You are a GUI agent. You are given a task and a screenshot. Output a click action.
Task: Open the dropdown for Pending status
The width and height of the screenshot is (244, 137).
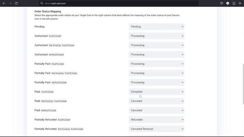click(x=156, y=27)
